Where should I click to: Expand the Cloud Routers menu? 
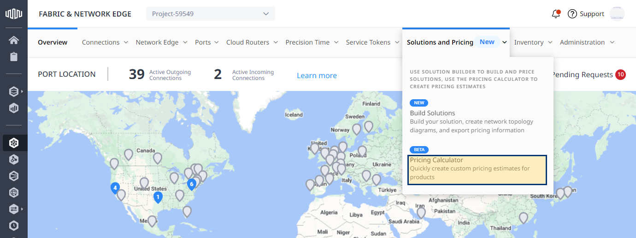click(252, 42)
